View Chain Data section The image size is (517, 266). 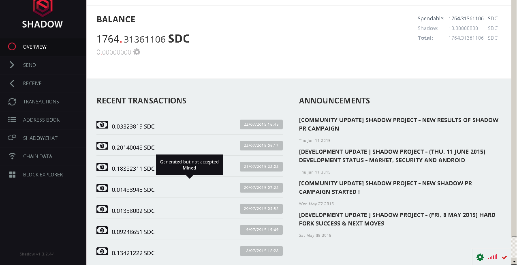coord(43,156)
